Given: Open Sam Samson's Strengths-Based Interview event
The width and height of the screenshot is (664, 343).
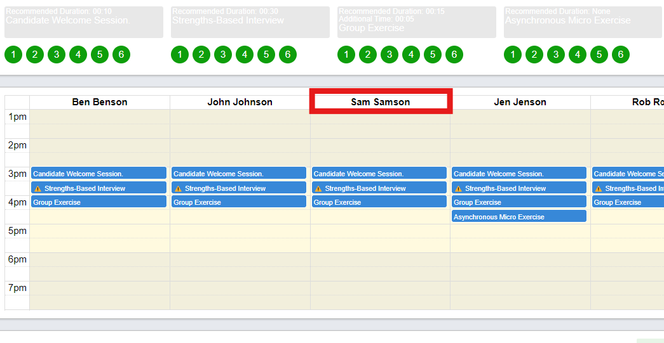Looking at the screenshot, I should (x=379, y=188).
